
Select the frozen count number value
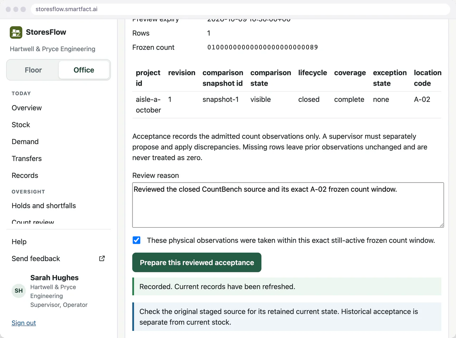[x=263, y=47]
